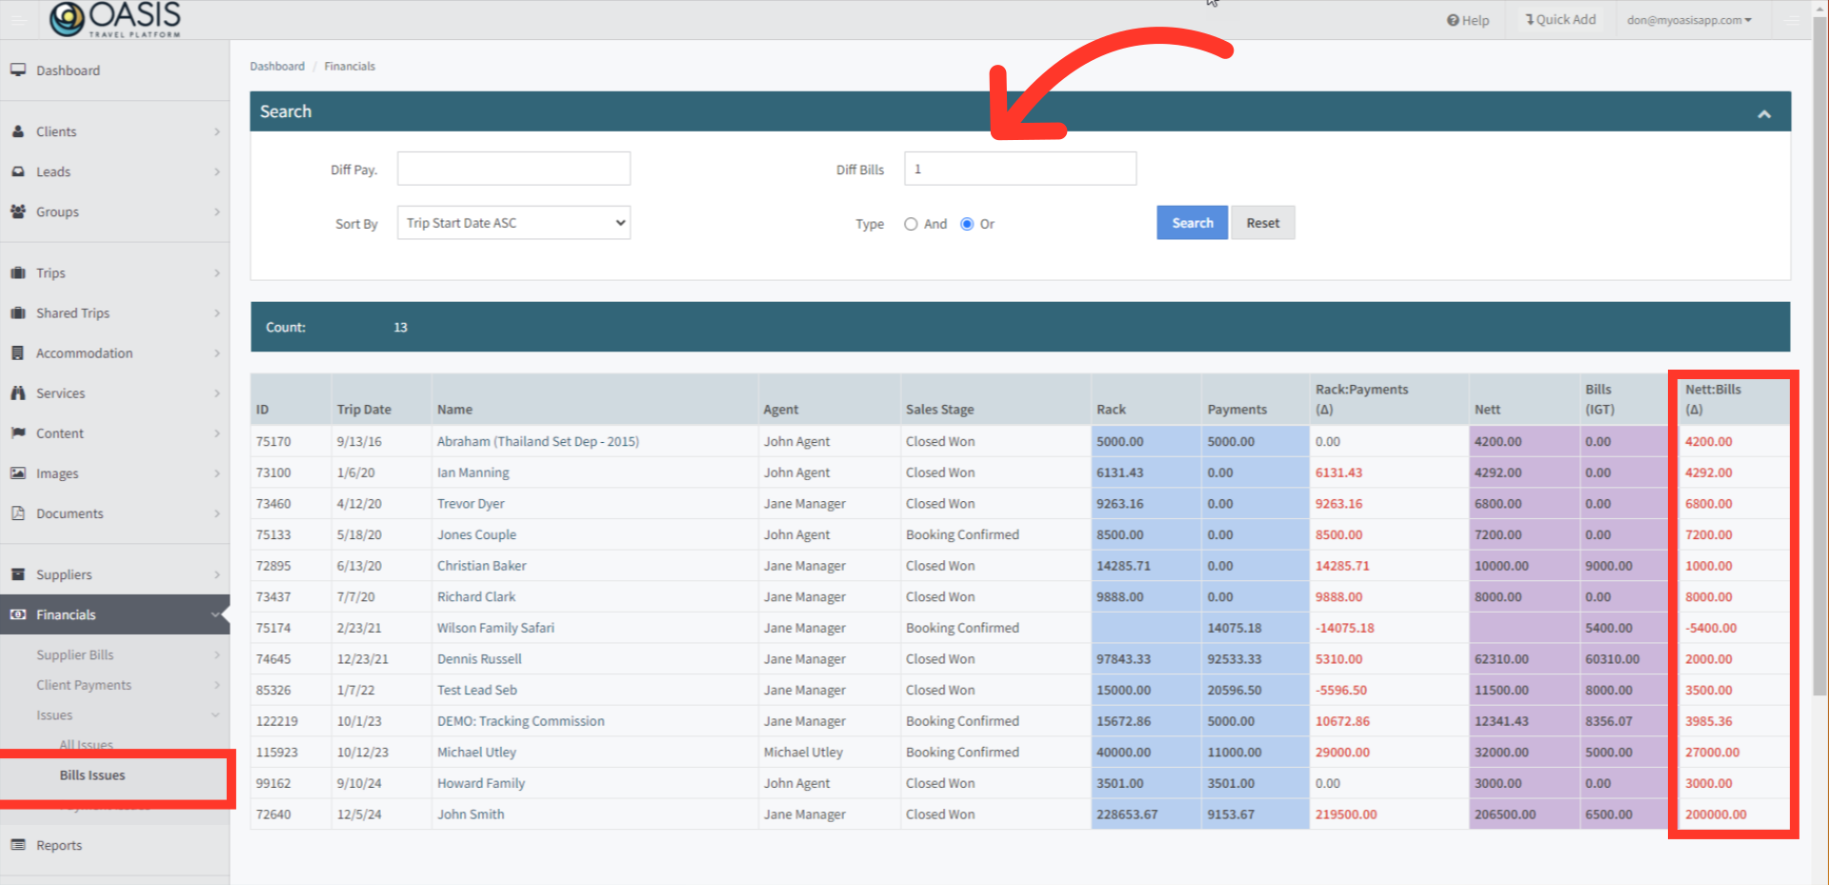Click the Diff Pay. input field

click(513, 169)
